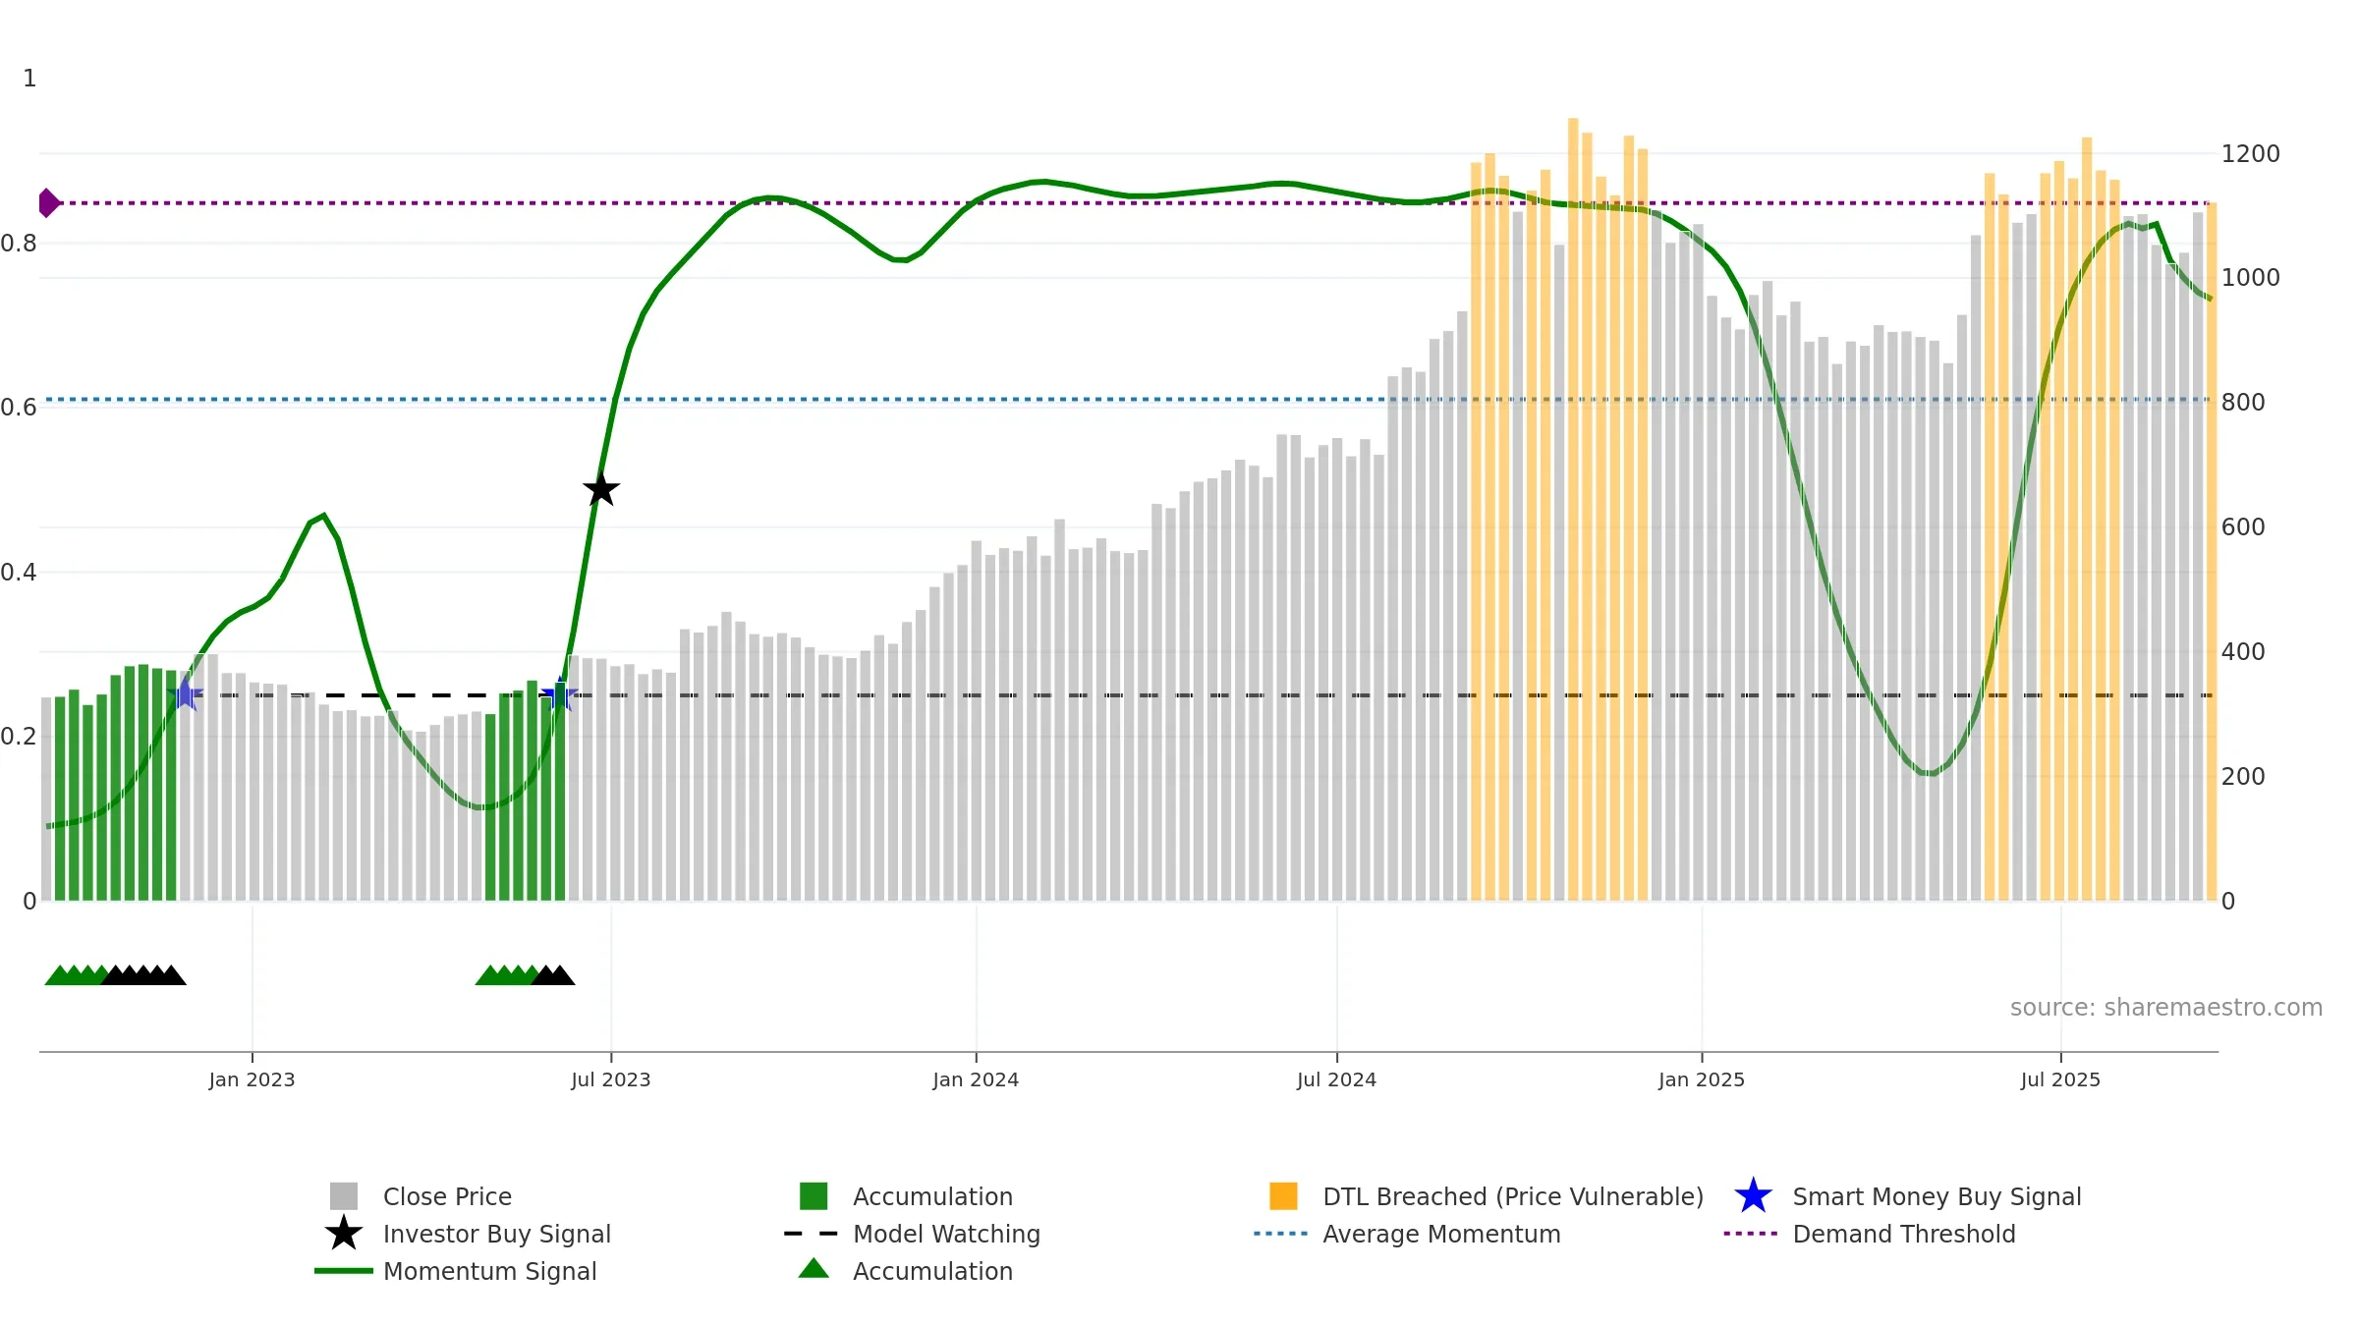
Task: Hide the DTL Breached (Price Vulnerable) series
Action: pos(1487,1196)
